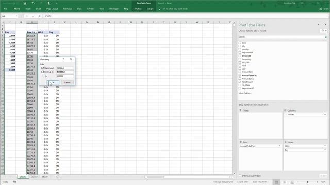Viewport: 330px width, 185px height.
Task: Check the year field checkbox
Action: click(240, 69)
